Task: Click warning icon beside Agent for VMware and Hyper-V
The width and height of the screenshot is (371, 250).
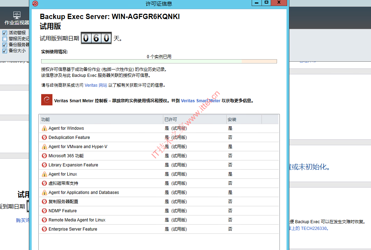Action: 44,147
